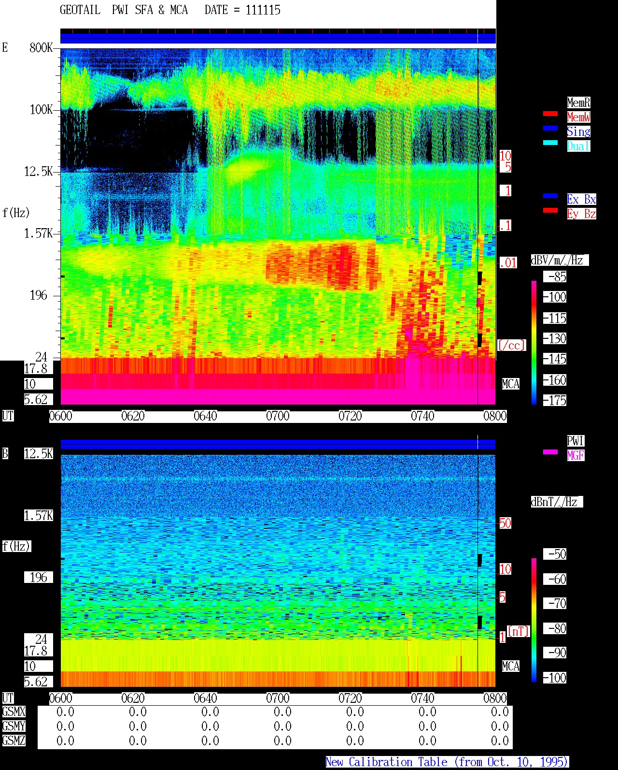Click the [/cc] density scale label
The width and height of the screenshot is (618, 770).
pyautogui.click(x=511, y=345)
